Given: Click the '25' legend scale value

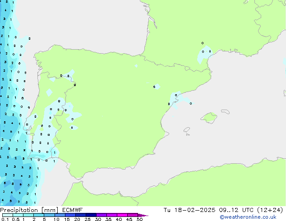Looking at the screenshot, I should [x=88, y=219].
